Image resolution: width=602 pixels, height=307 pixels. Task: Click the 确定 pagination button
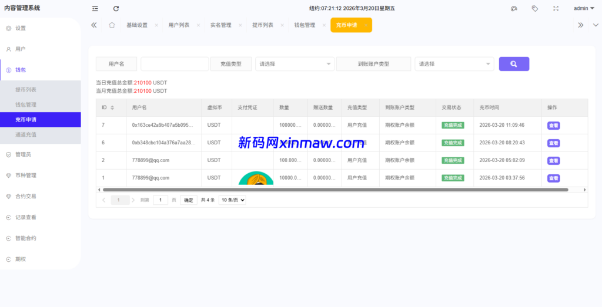189,200
